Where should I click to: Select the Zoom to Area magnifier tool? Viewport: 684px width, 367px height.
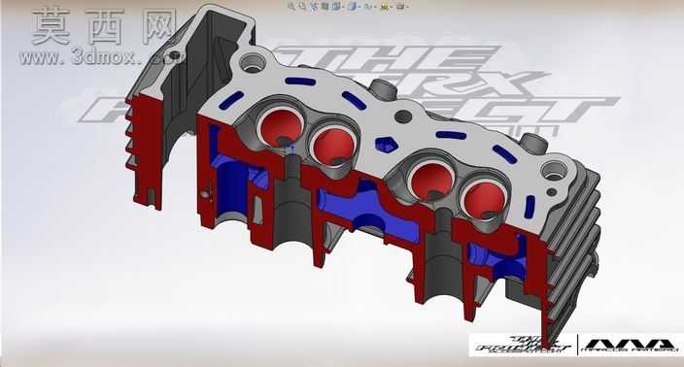pos(302,6)
